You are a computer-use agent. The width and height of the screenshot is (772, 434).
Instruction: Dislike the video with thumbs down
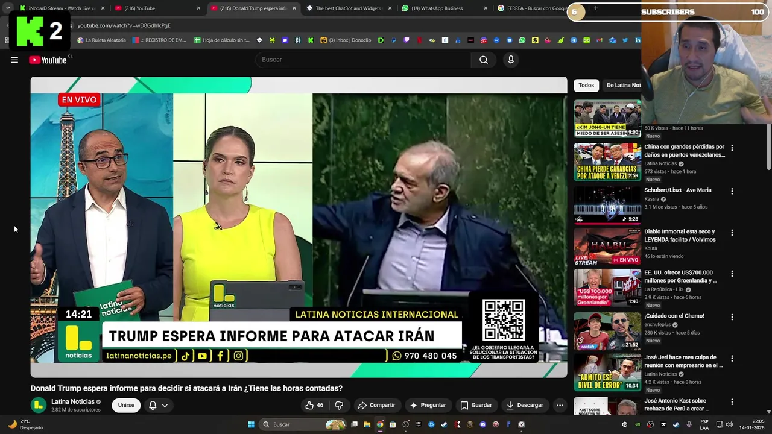339,405
